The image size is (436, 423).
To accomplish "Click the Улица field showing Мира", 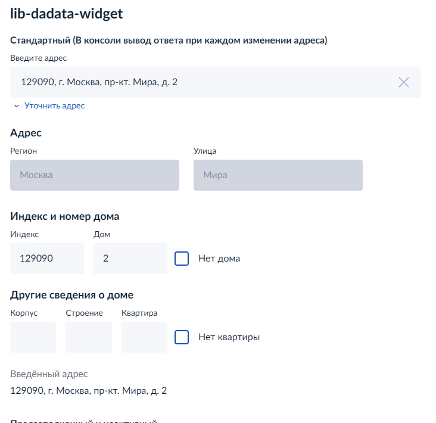I will pos(278,175).
